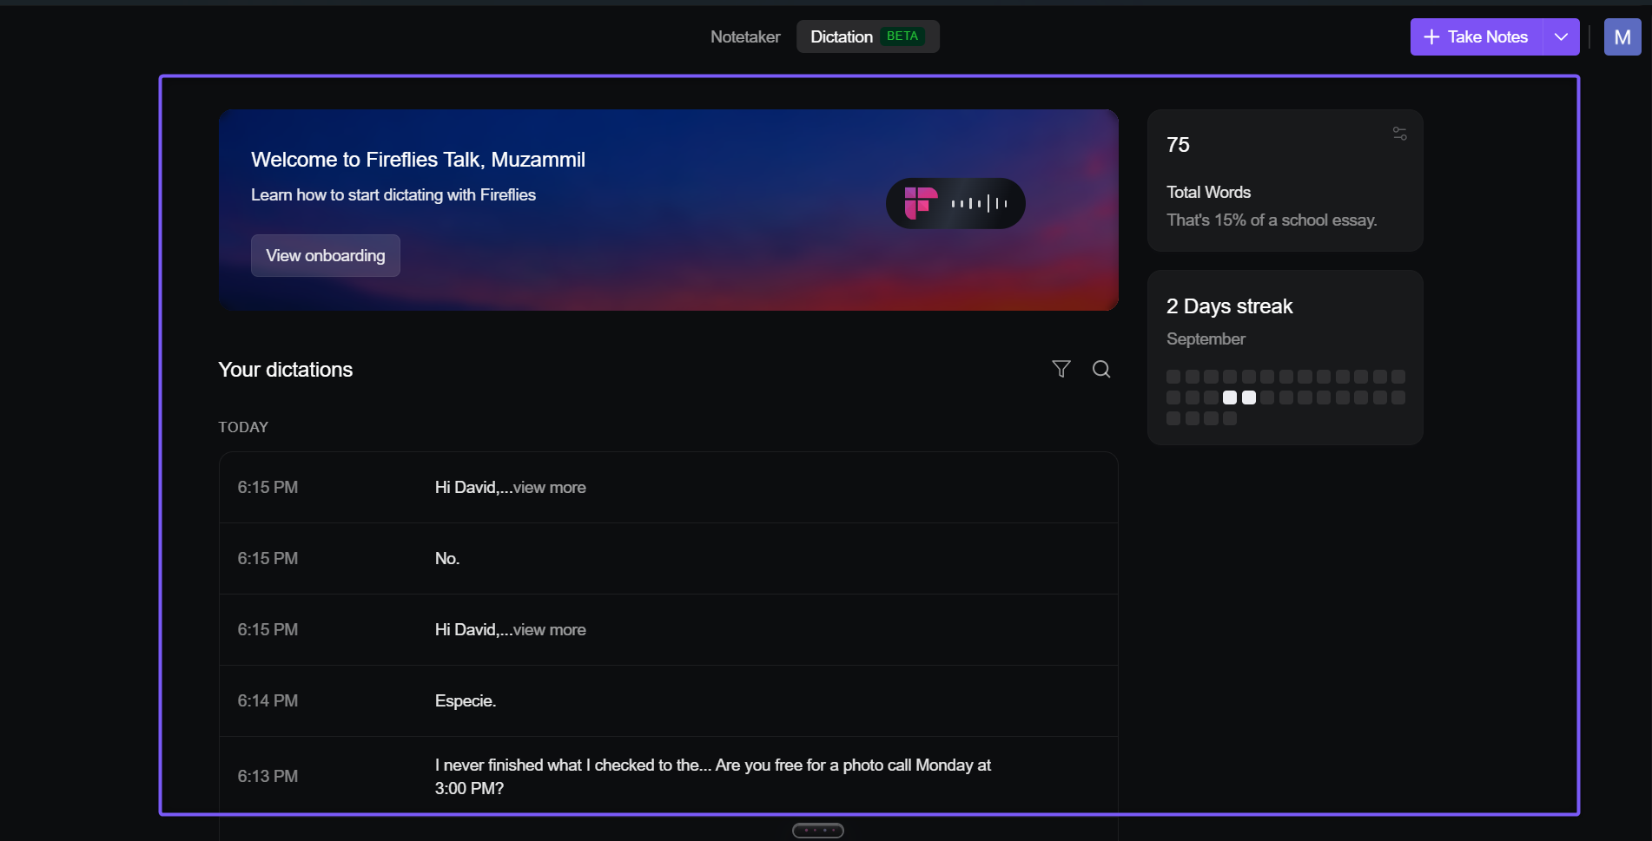Switch to the Notetaker tab
This screenshot has width=1652, height=841.
pos(745,36)
